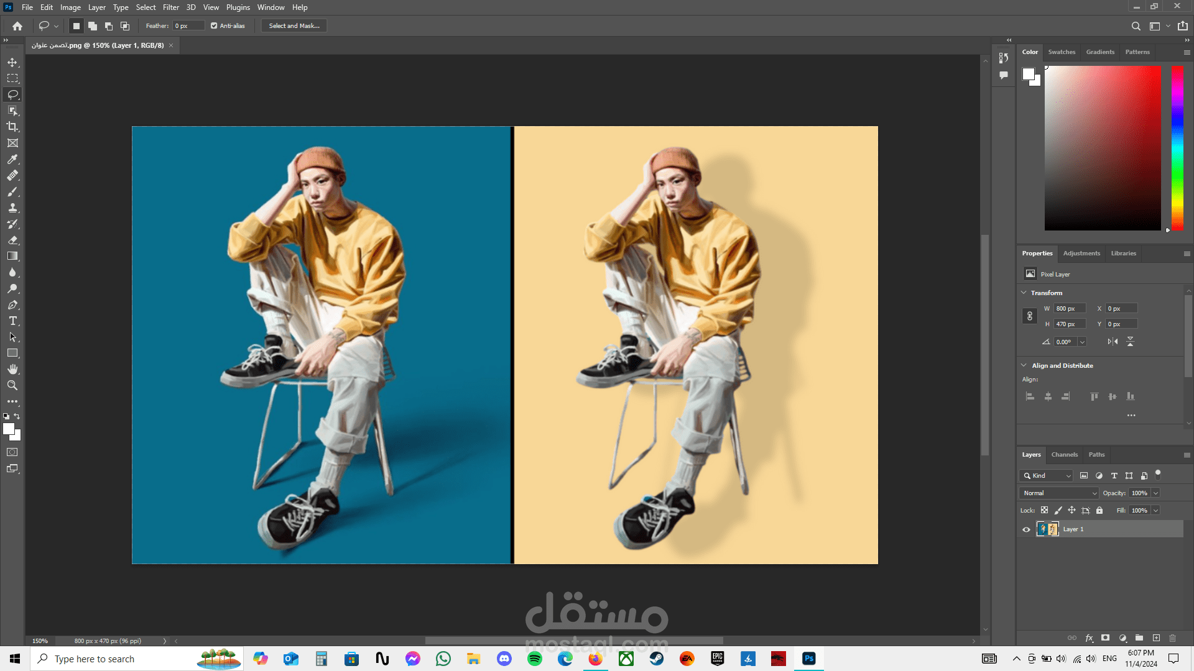Screen dimensions: 1194x671
Task: Select the History Brush tool
Action: click(12, 224)
